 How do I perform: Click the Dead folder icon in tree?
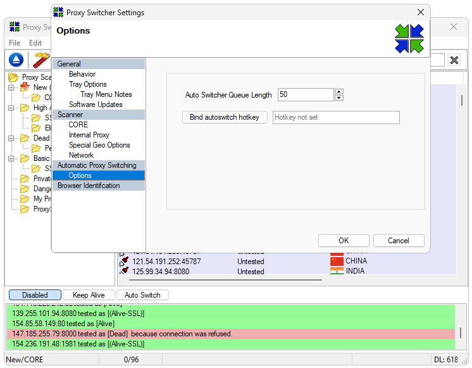[25, 138]
